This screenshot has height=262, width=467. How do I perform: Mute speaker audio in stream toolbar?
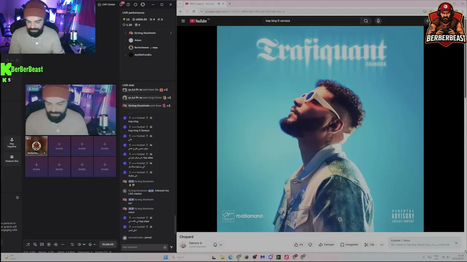click(x=79, y=245)
